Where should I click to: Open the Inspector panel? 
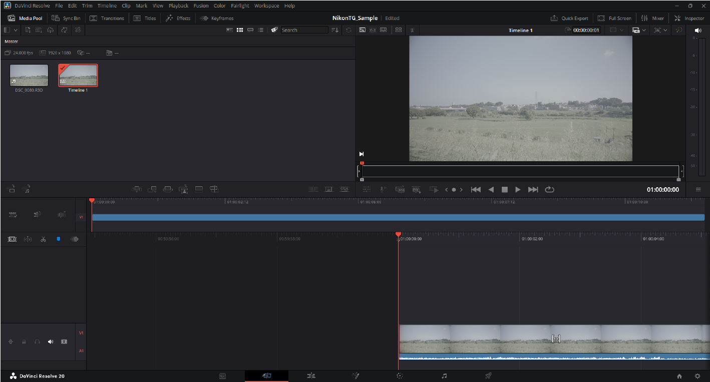689,18
